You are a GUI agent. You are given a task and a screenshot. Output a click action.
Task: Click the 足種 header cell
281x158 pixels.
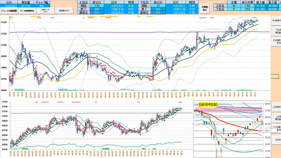pos(234,2)
